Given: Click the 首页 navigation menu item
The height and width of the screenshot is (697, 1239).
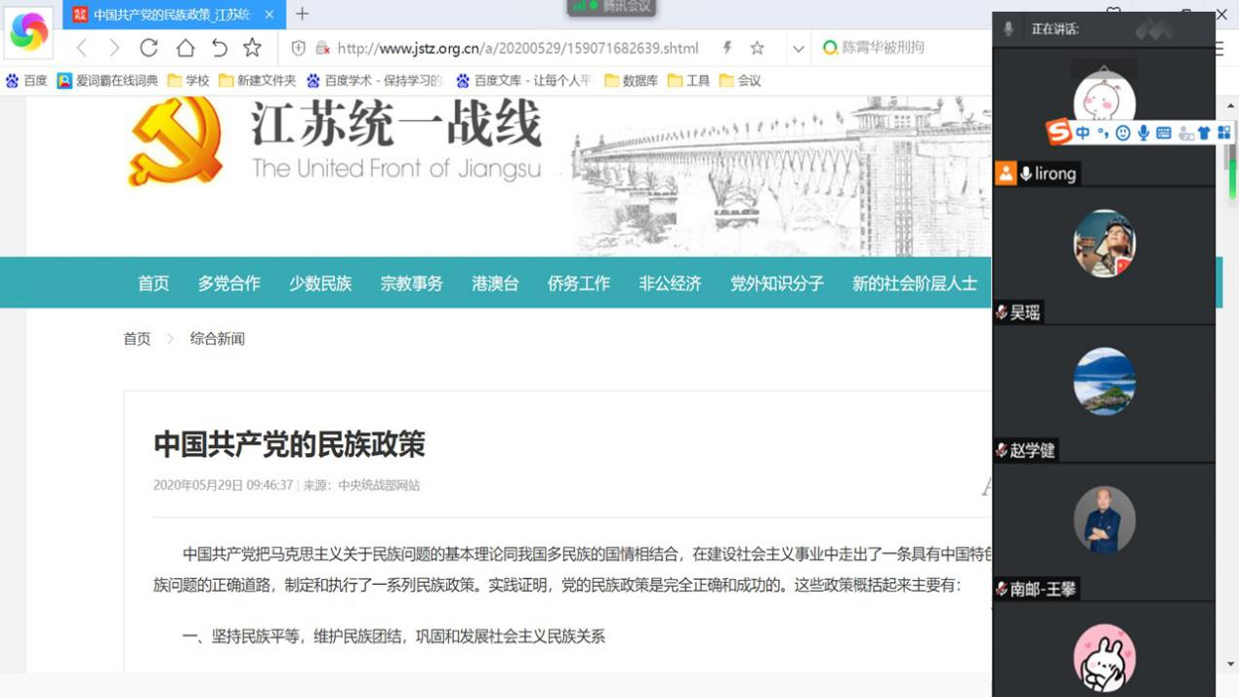Looking at the screenshot, I should click(153, 283).
